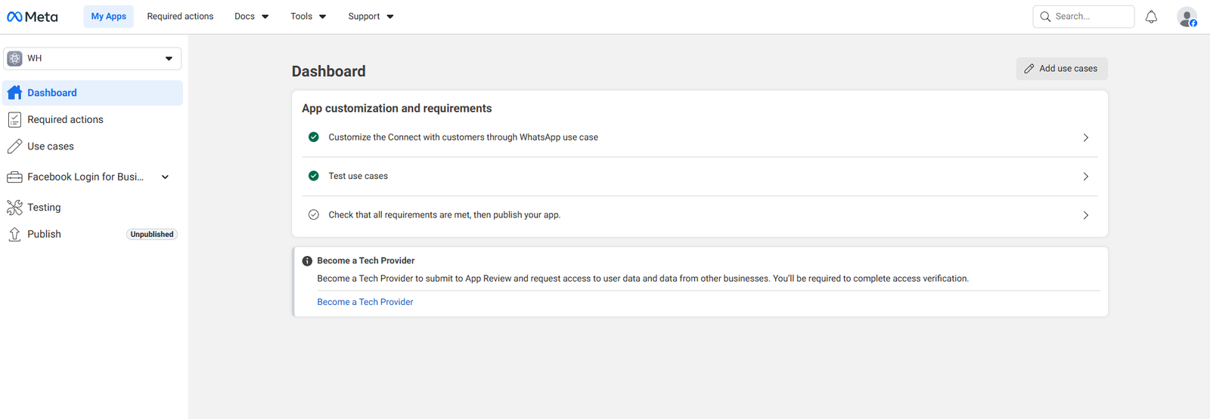Follow the Become a Tech Provider link
This screenshot has width=1210, height=419.
[365, 302]
